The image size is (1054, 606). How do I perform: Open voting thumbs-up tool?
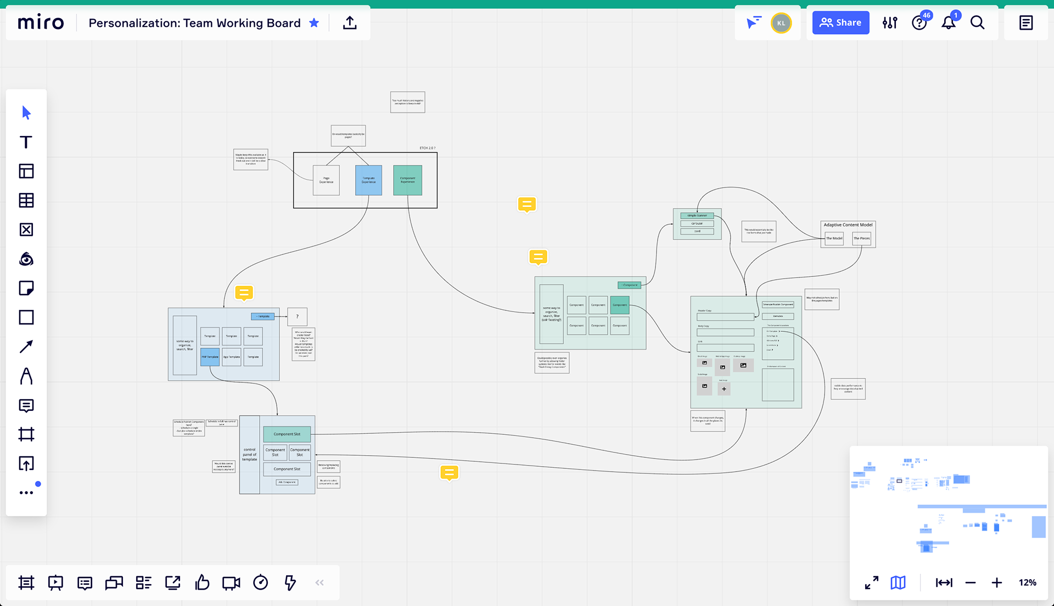tap(202, 582)
